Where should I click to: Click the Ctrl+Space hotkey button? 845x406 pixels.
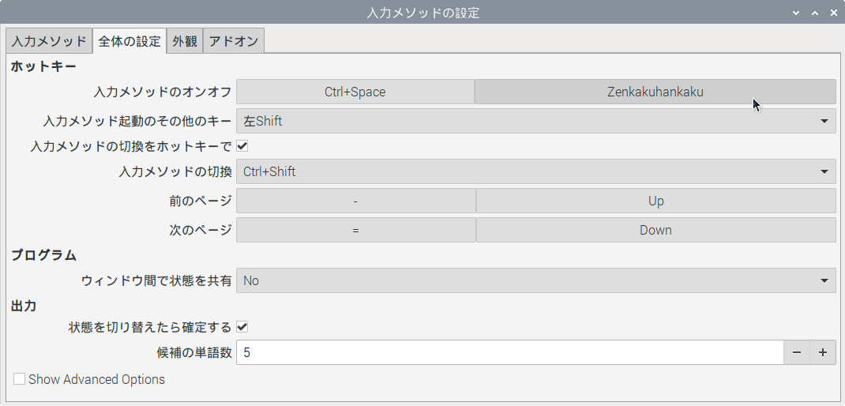tap(355, 92)
